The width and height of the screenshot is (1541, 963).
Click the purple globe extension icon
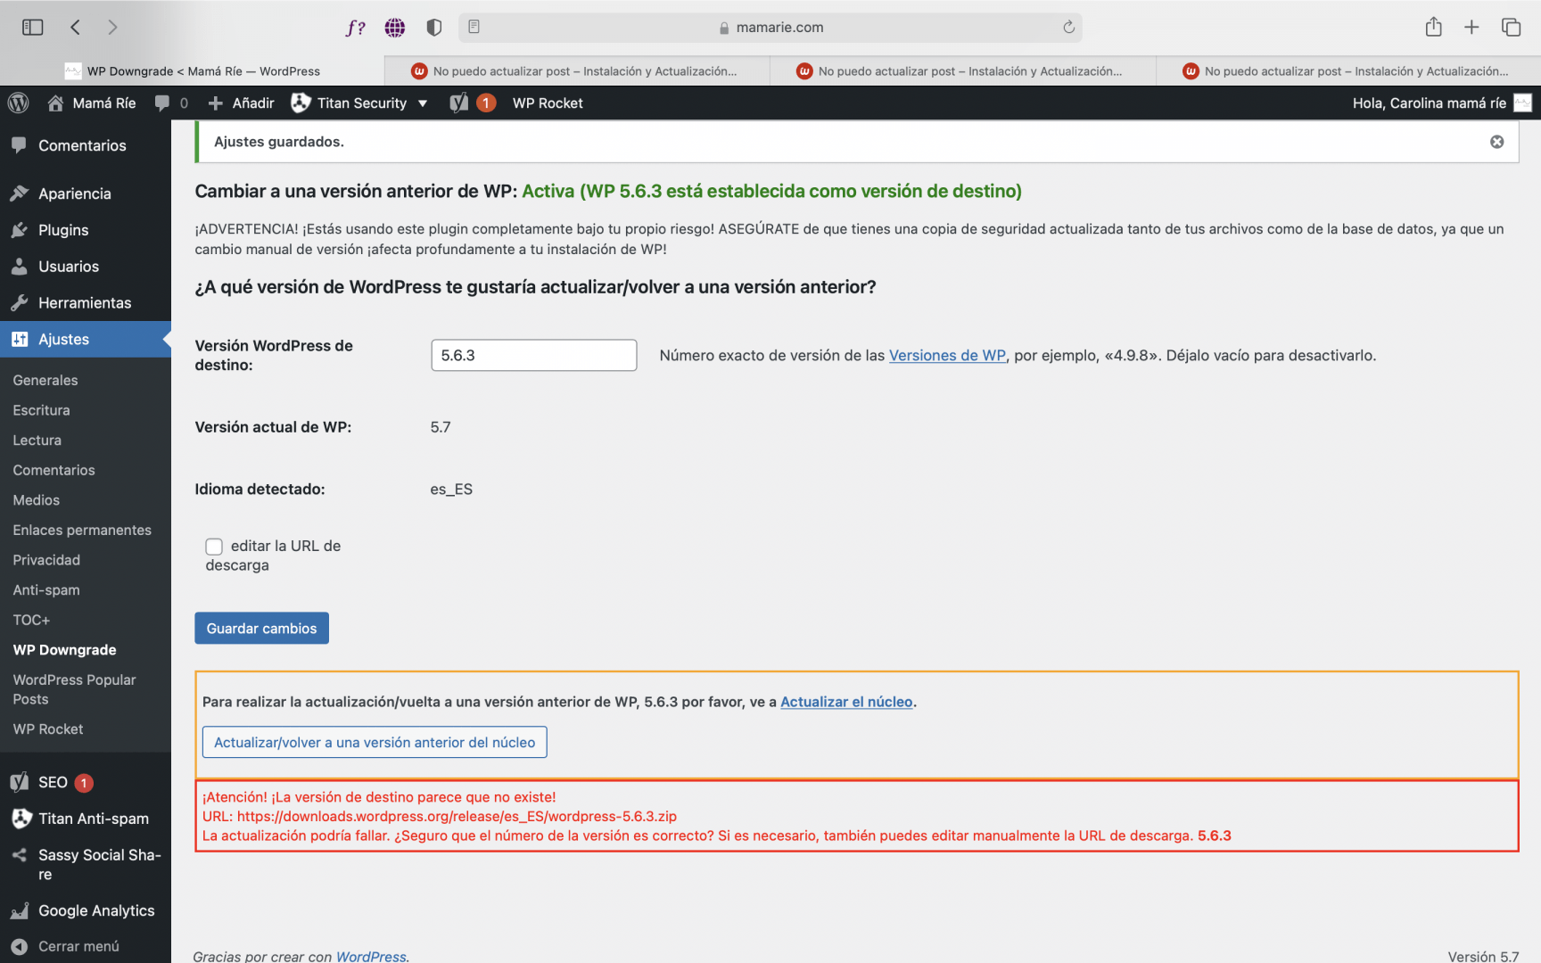point(395,28)
